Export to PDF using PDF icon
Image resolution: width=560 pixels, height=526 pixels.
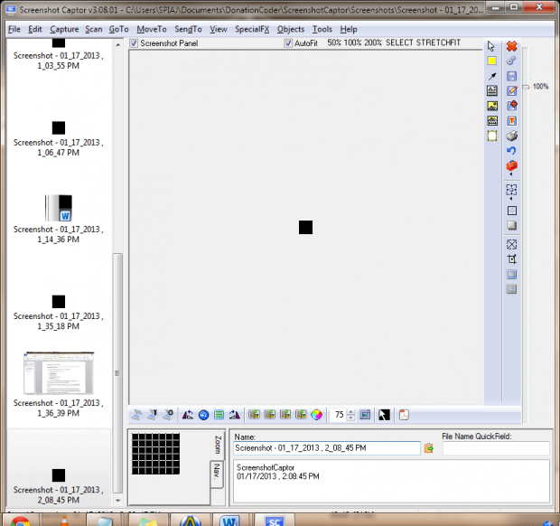[x=404, y=415]
